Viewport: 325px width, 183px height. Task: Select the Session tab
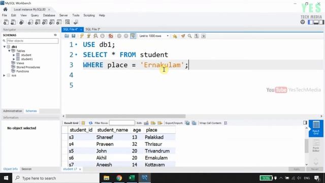tap(26, 169)
